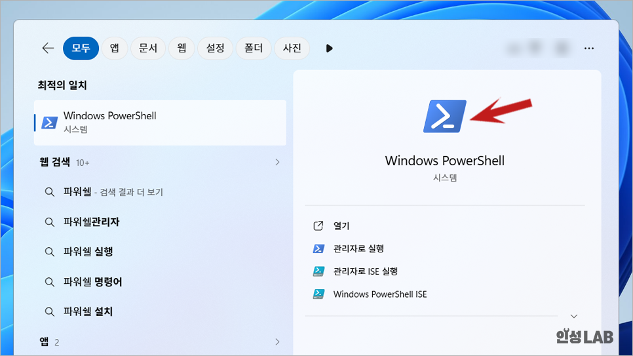
Task: Expand the 앱 2 section chevron
Action: pos(277,342)
